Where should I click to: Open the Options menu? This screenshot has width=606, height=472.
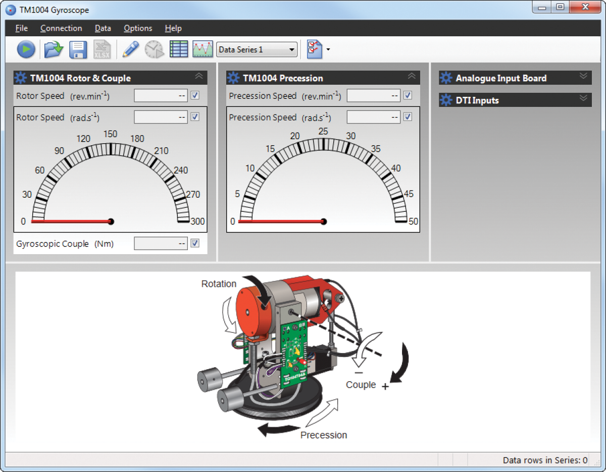tap(138, 28)
